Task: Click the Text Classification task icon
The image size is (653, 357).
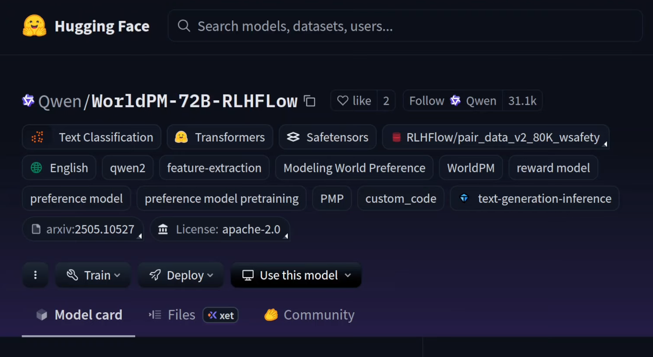Action: pos(37,137)
